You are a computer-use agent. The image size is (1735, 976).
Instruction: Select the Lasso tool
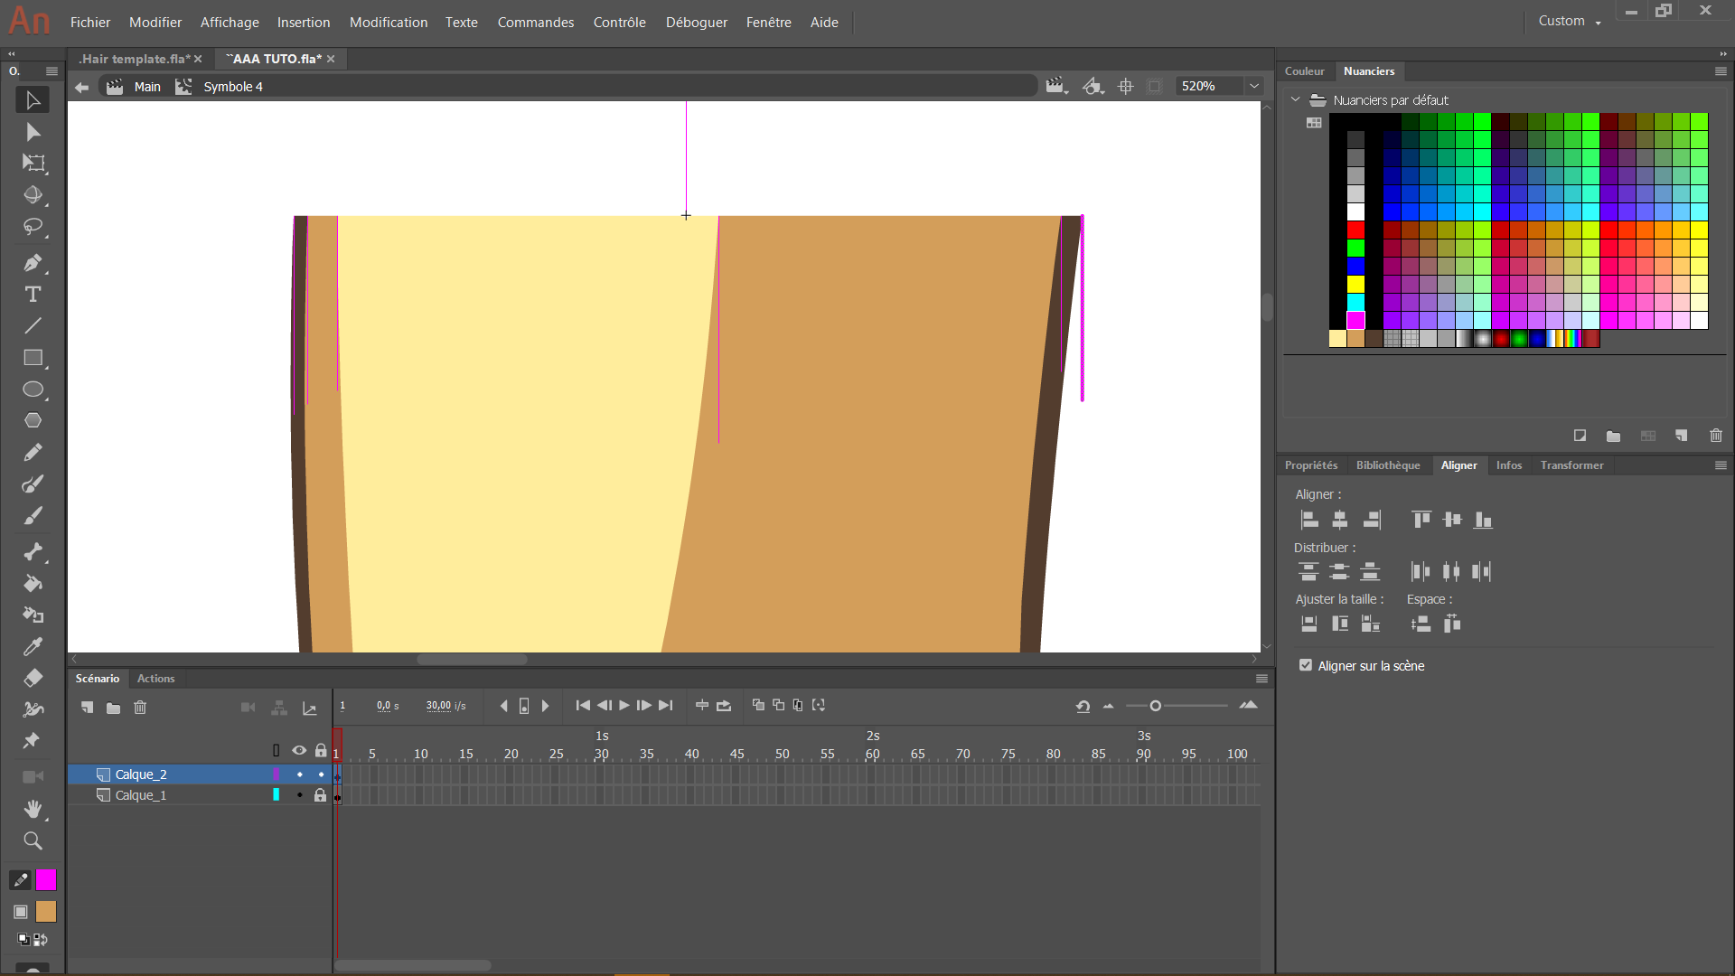tap(33, 227)
